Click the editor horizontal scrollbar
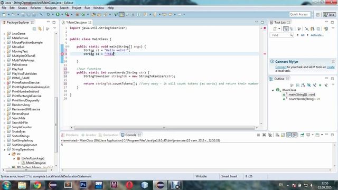 164,128
